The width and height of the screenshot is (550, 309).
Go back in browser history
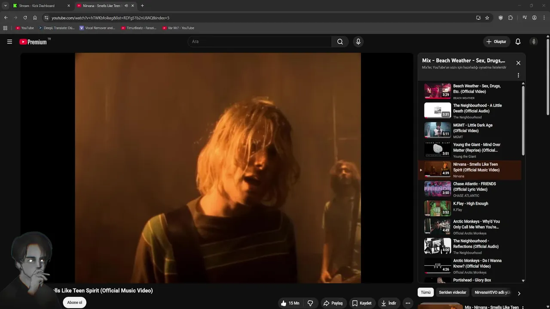click(6, 18)
